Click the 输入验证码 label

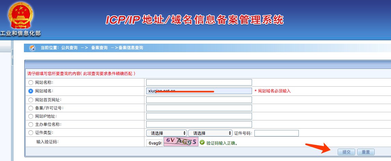coord(47,142)
